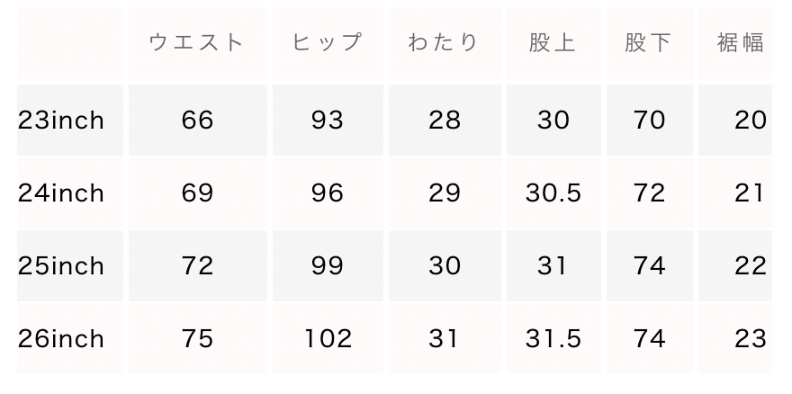792x394 pixels.
Task: Click the 30.5 rise value
Action: [553, 193]
